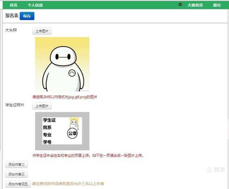Click the 请选择2MB以内 format hint text
Screen dimensions: 229x189
click(x=65, y=97)
